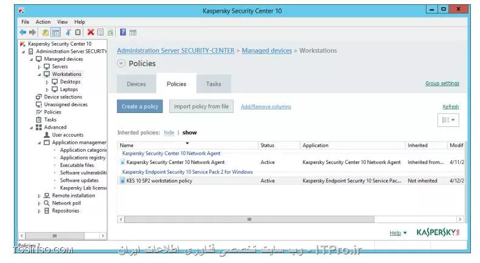Open the File menu
This screenshot has height=263, width=480.
[x=25, y=22]
